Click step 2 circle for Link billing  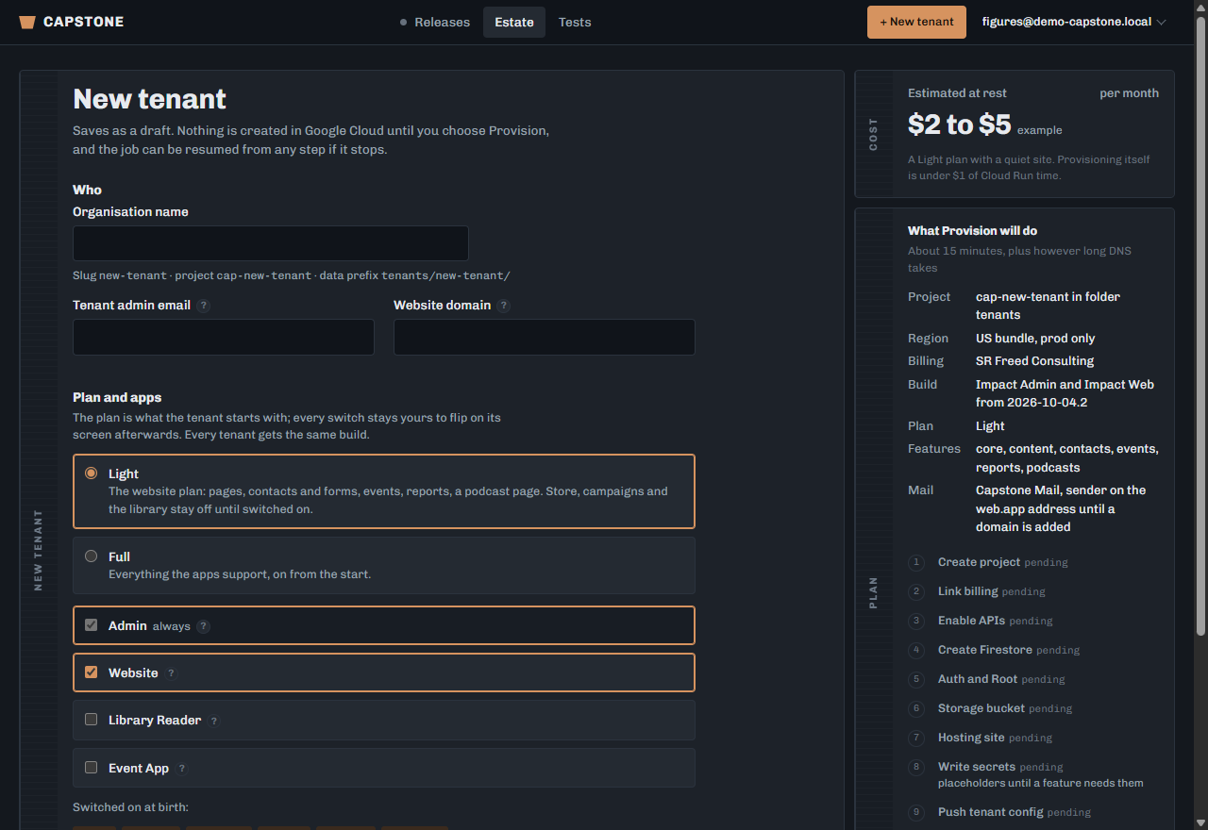[915, 592]
